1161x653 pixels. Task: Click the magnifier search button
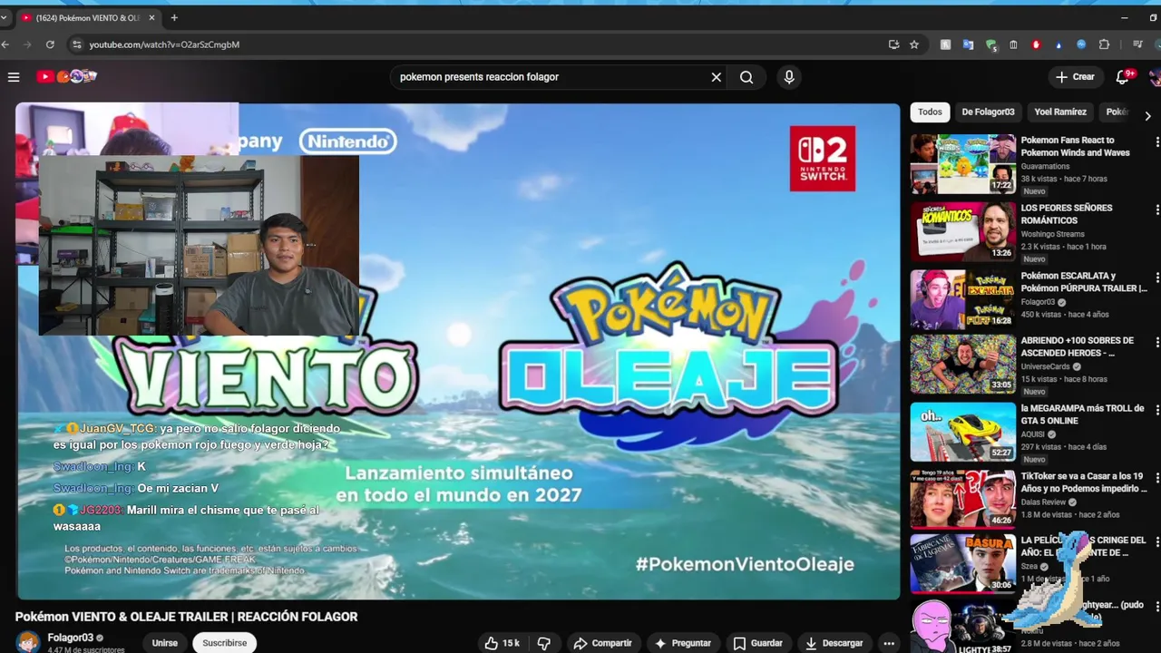coord(746,77)
